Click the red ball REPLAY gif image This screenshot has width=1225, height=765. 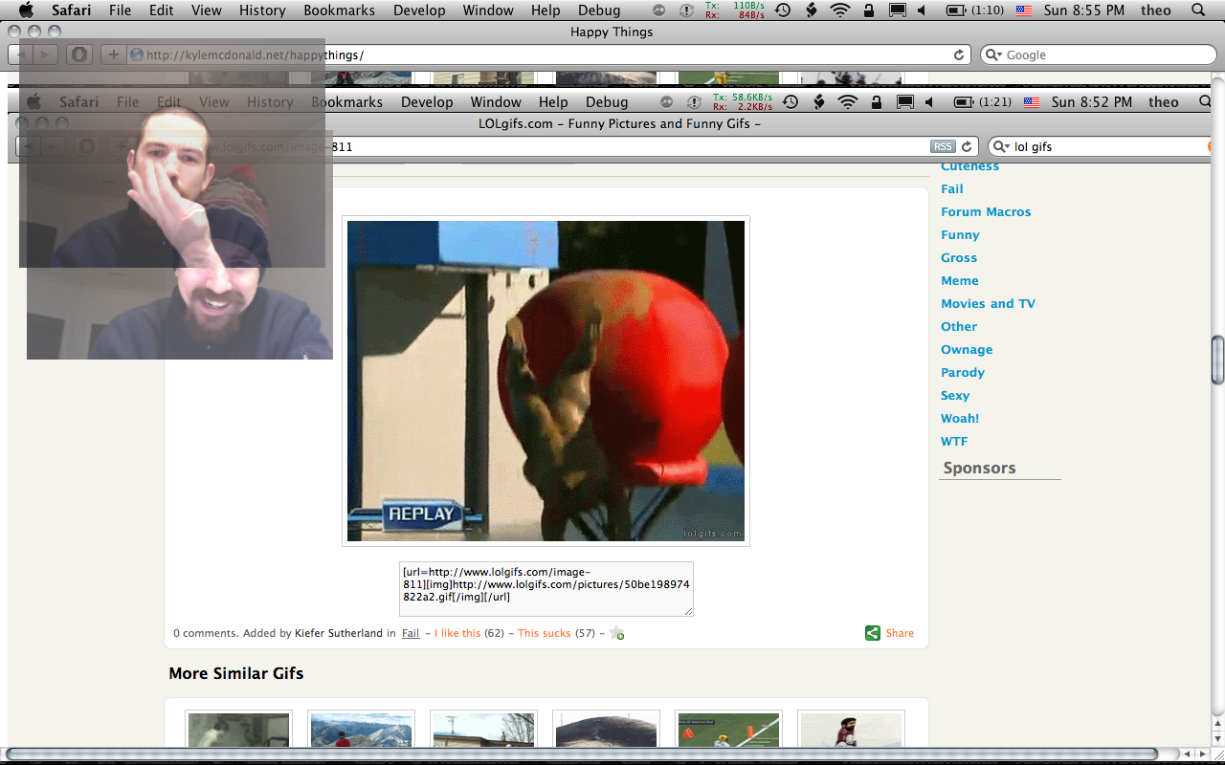tap(546, 381)
